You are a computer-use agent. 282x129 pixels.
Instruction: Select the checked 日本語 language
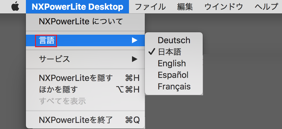click(x=174, y=52)
